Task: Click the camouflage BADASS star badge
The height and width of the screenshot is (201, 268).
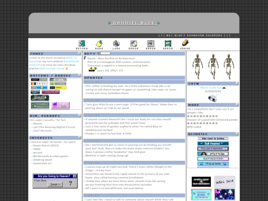Action: (40, 98)
